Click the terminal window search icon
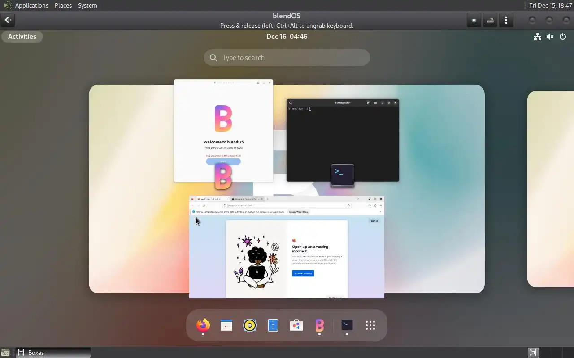The image size is (574, 358). click(x=291, y=103)
